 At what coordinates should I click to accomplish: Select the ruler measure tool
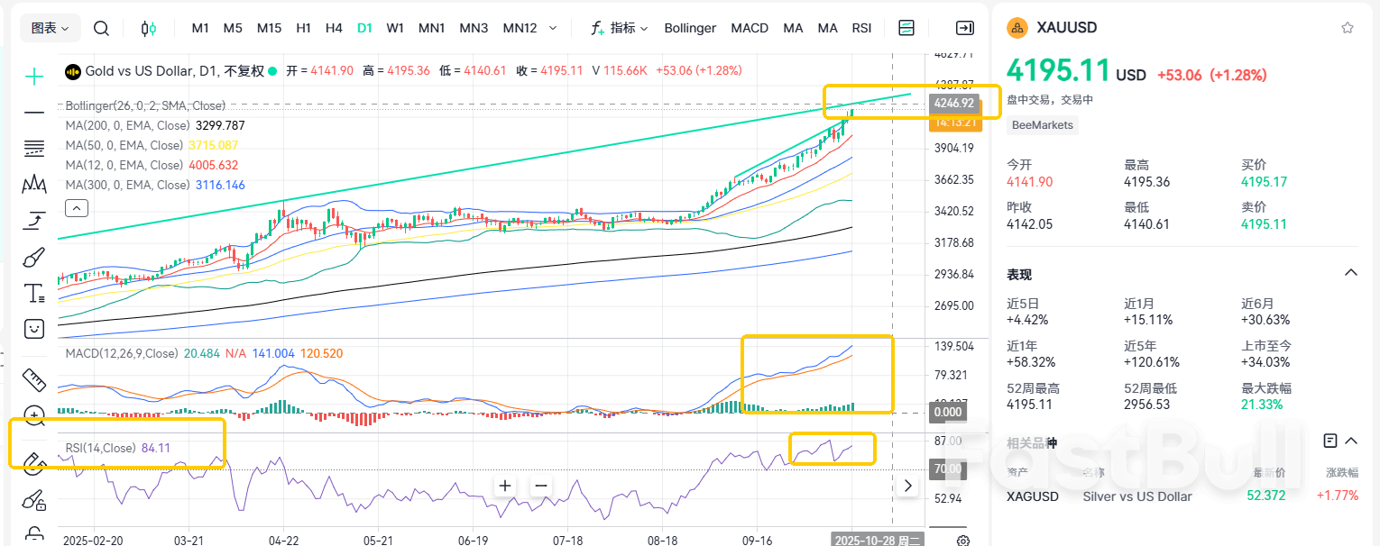34,378
